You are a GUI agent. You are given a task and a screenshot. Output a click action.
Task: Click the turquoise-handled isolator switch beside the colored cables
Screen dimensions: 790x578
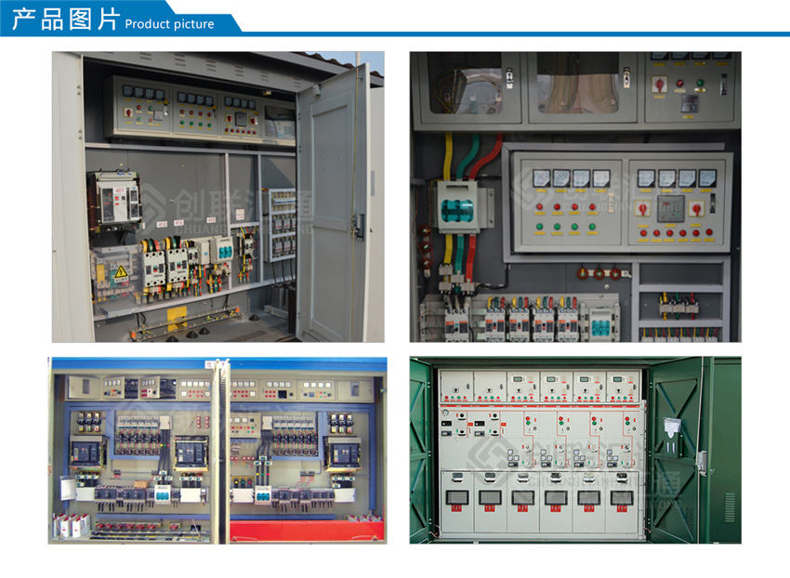coord(456,209)
